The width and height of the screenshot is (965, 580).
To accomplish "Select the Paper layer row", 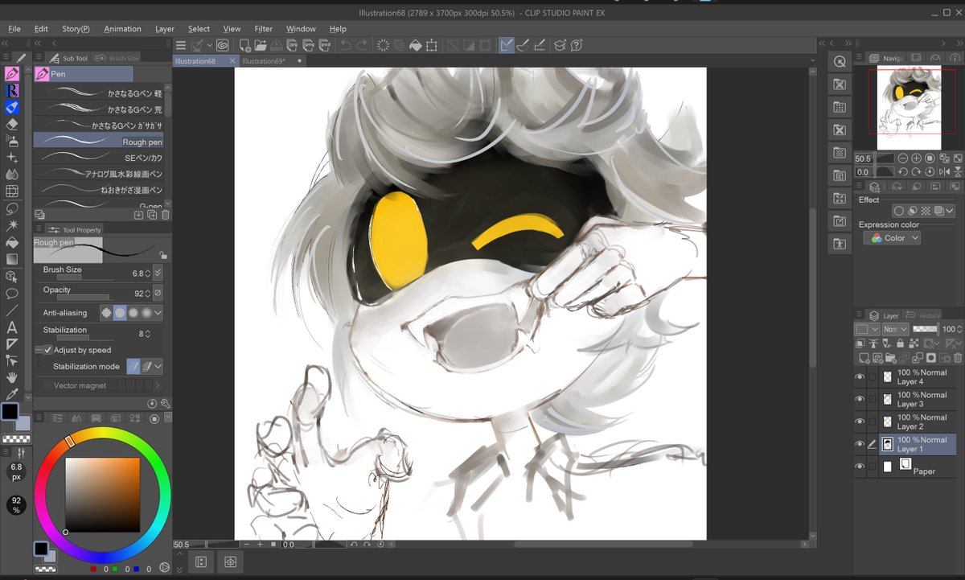I will (x=918, y=467).
